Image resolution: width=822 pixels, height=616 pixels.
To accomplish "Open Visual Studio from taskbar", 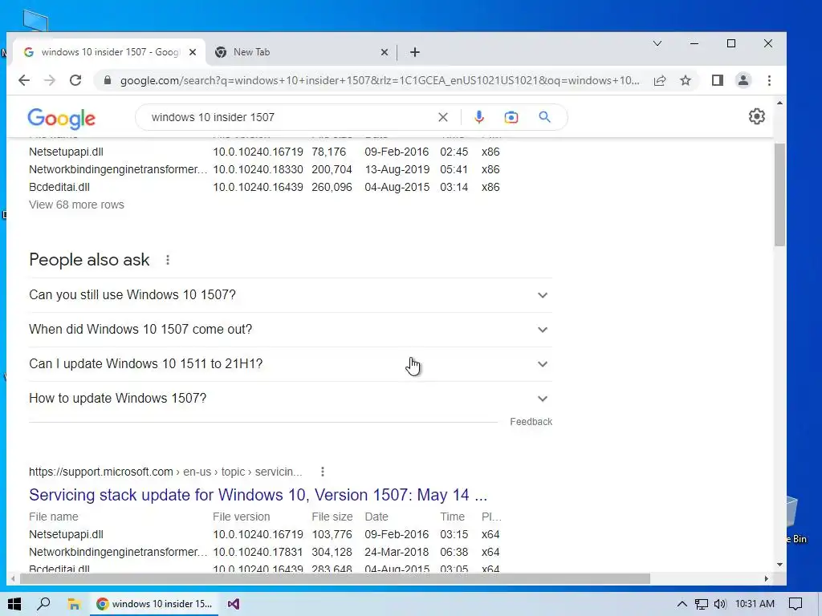I will pos(234,604).
